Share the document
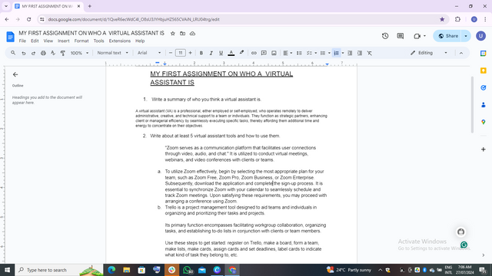This screenshot has width=492, height=276. (x=447, y=36)
